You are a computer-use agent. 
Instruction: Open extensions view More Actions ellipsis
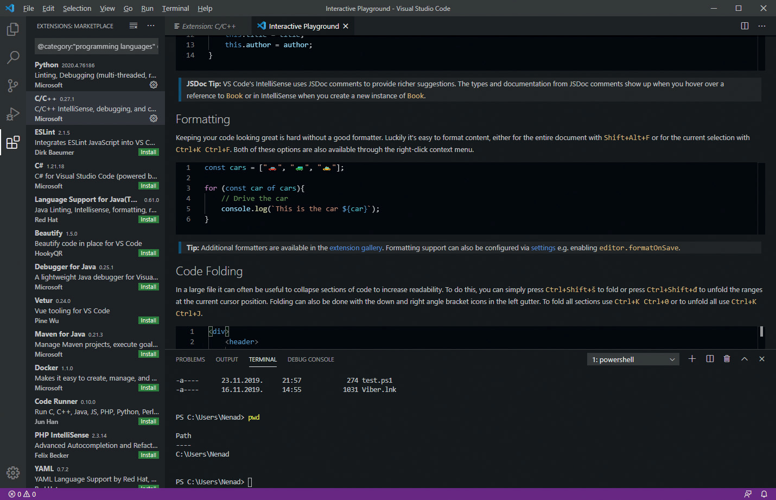(x=151, y=26)
